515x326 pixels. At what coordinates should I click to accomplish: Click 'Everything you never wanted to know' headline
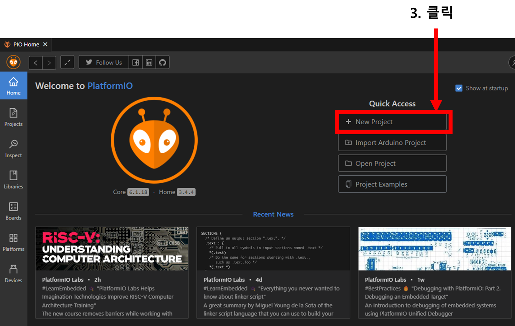(271, 292)
